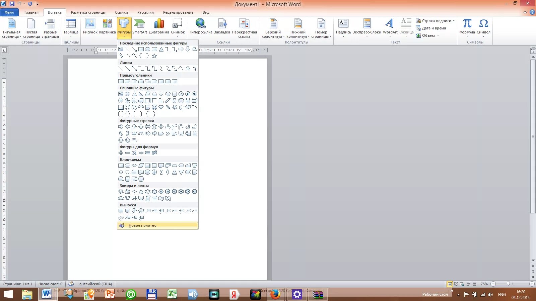This screenshot has height=301, width=536.
Task: Toggle the ruler button above the scrollbar
Action: point(533,51)
